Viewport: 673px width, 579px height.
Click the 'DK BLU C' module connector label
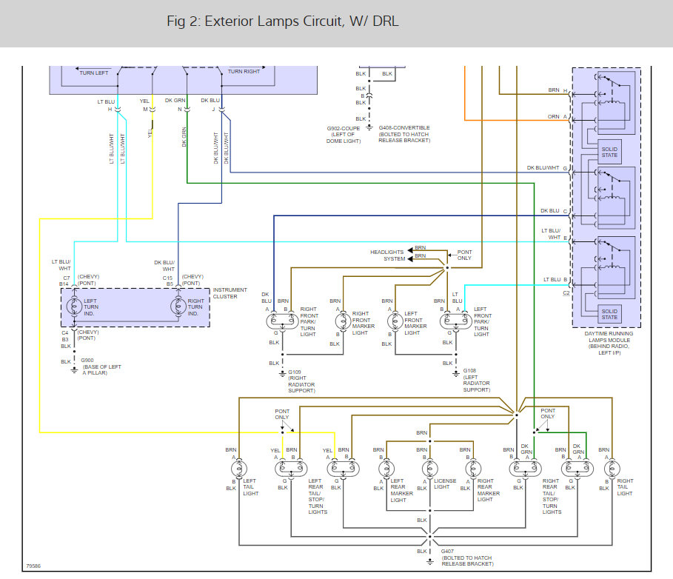click(554, 211)
